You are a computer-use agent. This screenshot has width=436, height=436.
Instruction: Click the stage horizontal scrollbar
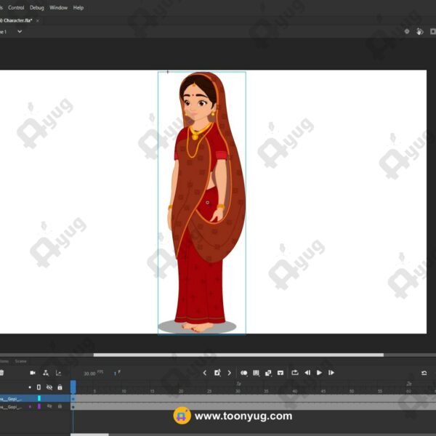click(x=238, y=355)
